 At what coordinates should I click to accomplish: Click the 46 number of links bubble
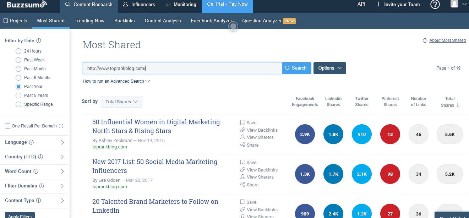(419, 134)
